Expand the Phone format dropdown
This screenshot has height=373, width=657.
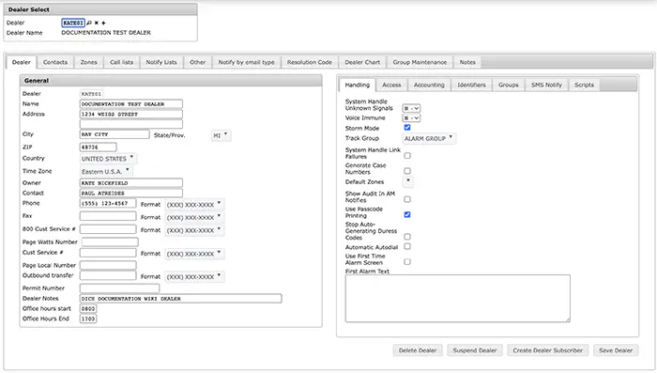click(x=194, y=204)
